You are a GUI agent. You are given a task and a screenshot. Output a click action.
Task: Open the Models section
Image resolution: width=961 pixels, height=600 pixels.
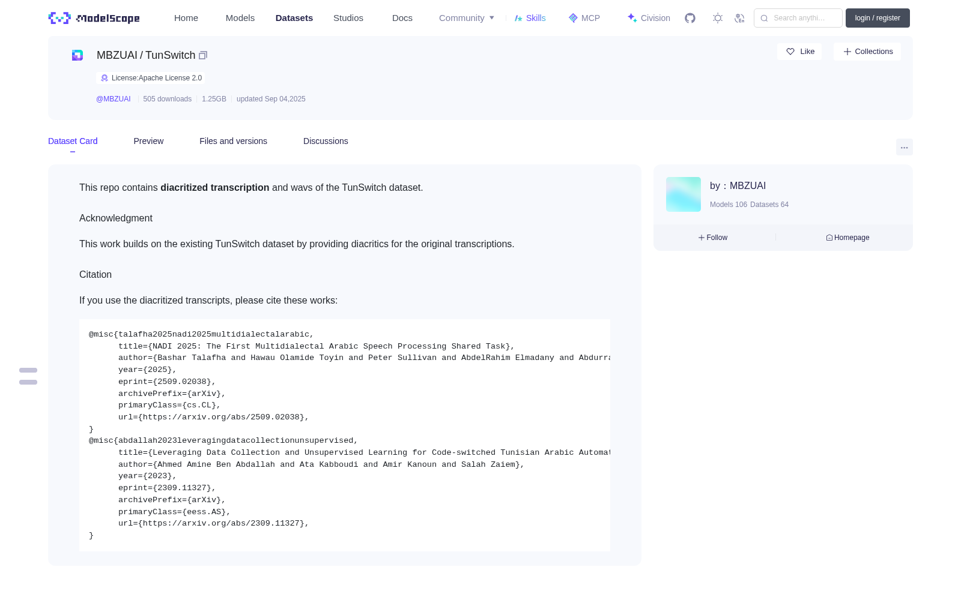point(240,18)
